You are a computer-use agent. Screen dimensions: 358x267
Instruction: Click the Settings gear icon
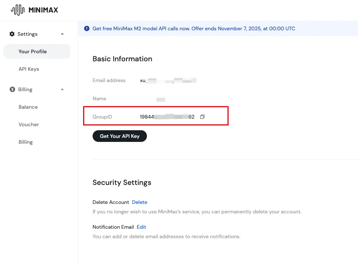[12, 34]
